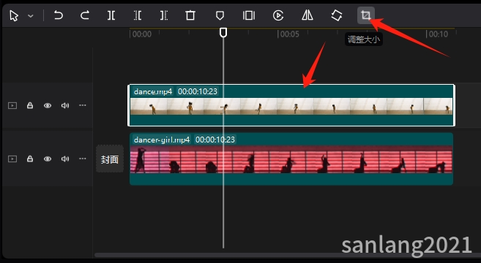The width and height of the screenshot is (481, 263).
Task: Mute the dance.mp4 track audio
Action: [64, 106]
